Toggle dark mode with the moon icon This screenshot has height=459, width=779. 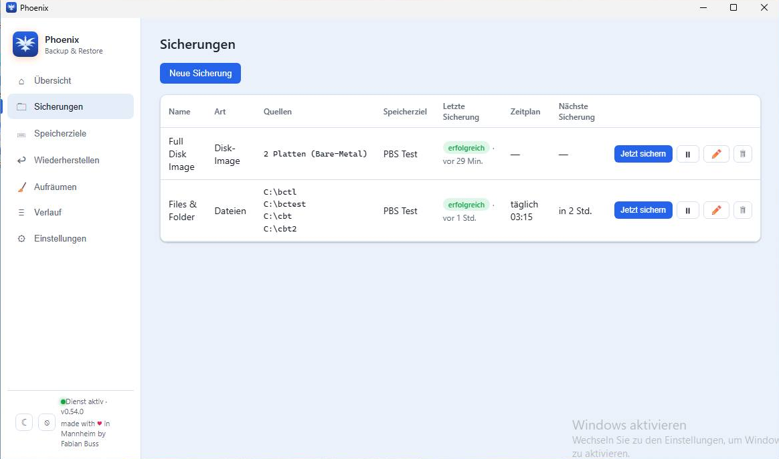(x=24, y=422)
